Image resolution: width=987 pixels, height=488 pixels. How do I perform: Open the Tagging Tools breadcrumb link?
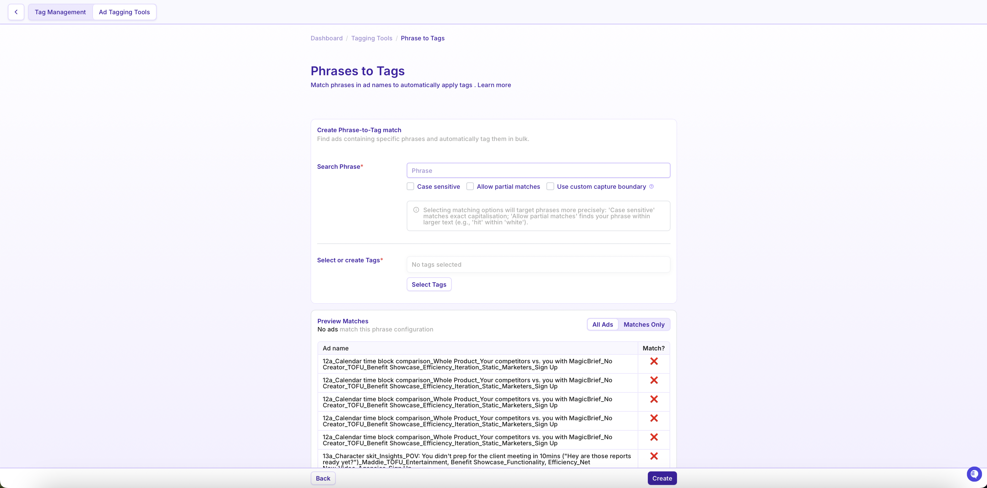pyautogui.click(x=372, y=38)
